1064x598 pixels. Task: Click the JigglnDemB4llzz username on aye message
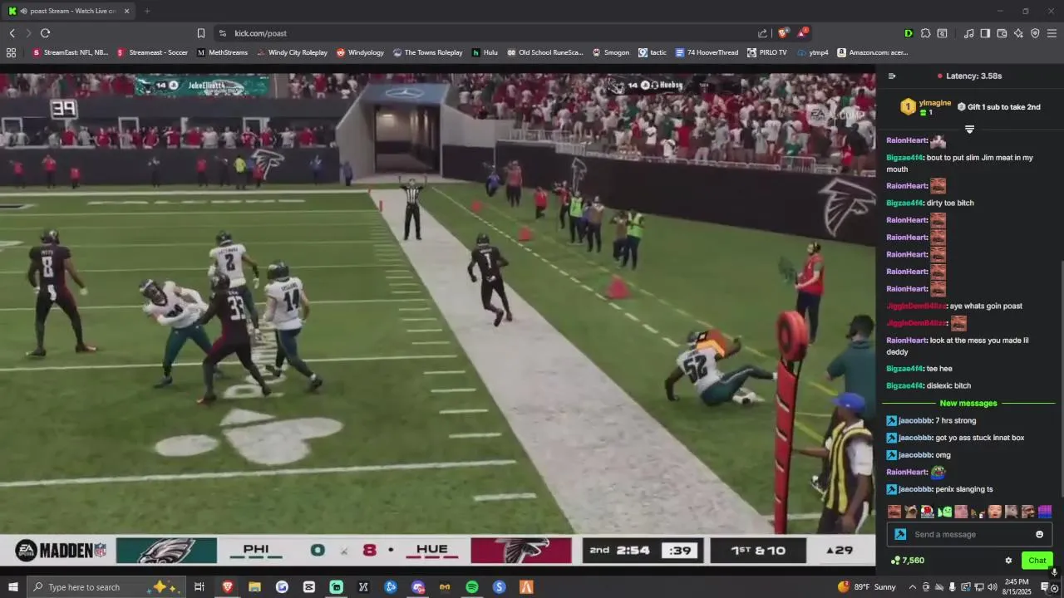[915, 306]
